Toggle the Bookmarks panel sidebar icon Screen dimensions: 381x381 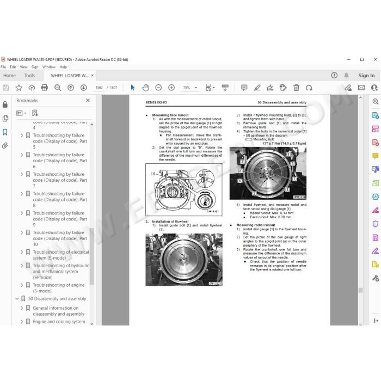point(5,132)
